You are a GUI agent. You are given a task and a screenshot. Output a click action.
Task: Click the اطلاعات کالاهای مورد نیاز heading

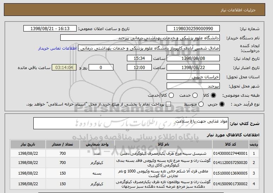pyautogui.click(x=233, y=135)
